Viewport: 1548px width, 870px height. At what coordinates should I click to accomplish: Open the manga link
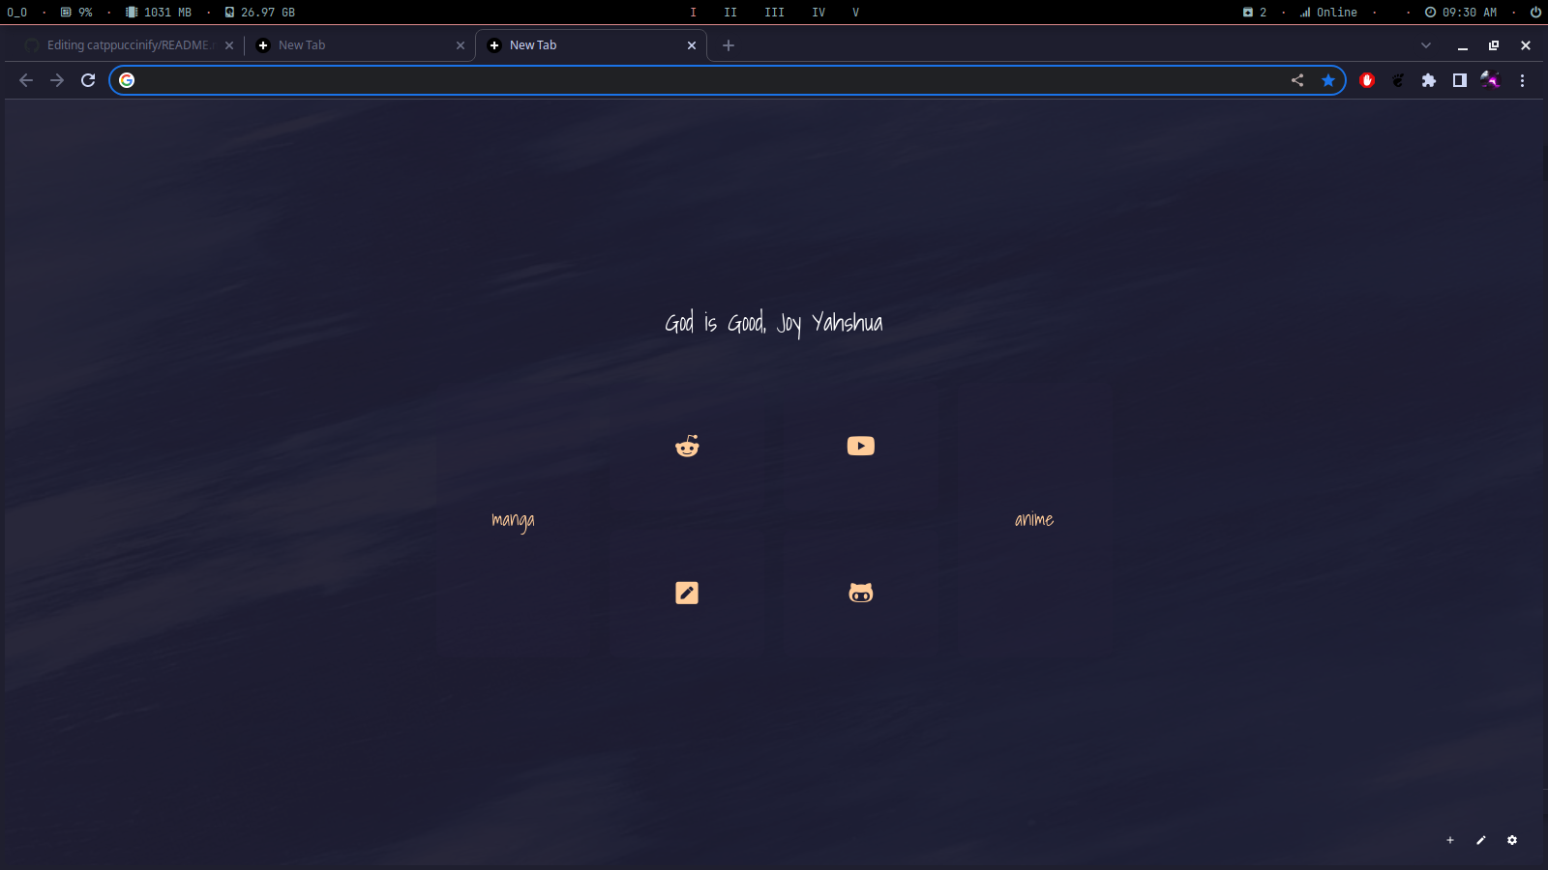513,520
